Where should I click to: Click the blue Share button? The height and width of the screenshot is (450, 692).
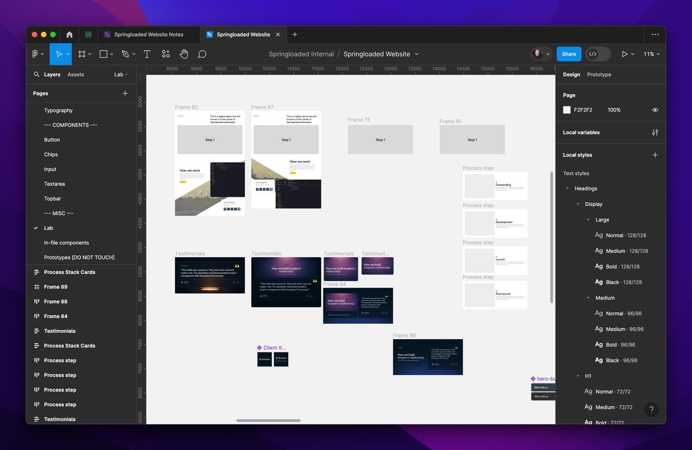pyautogui.click(x=569, y=54)
